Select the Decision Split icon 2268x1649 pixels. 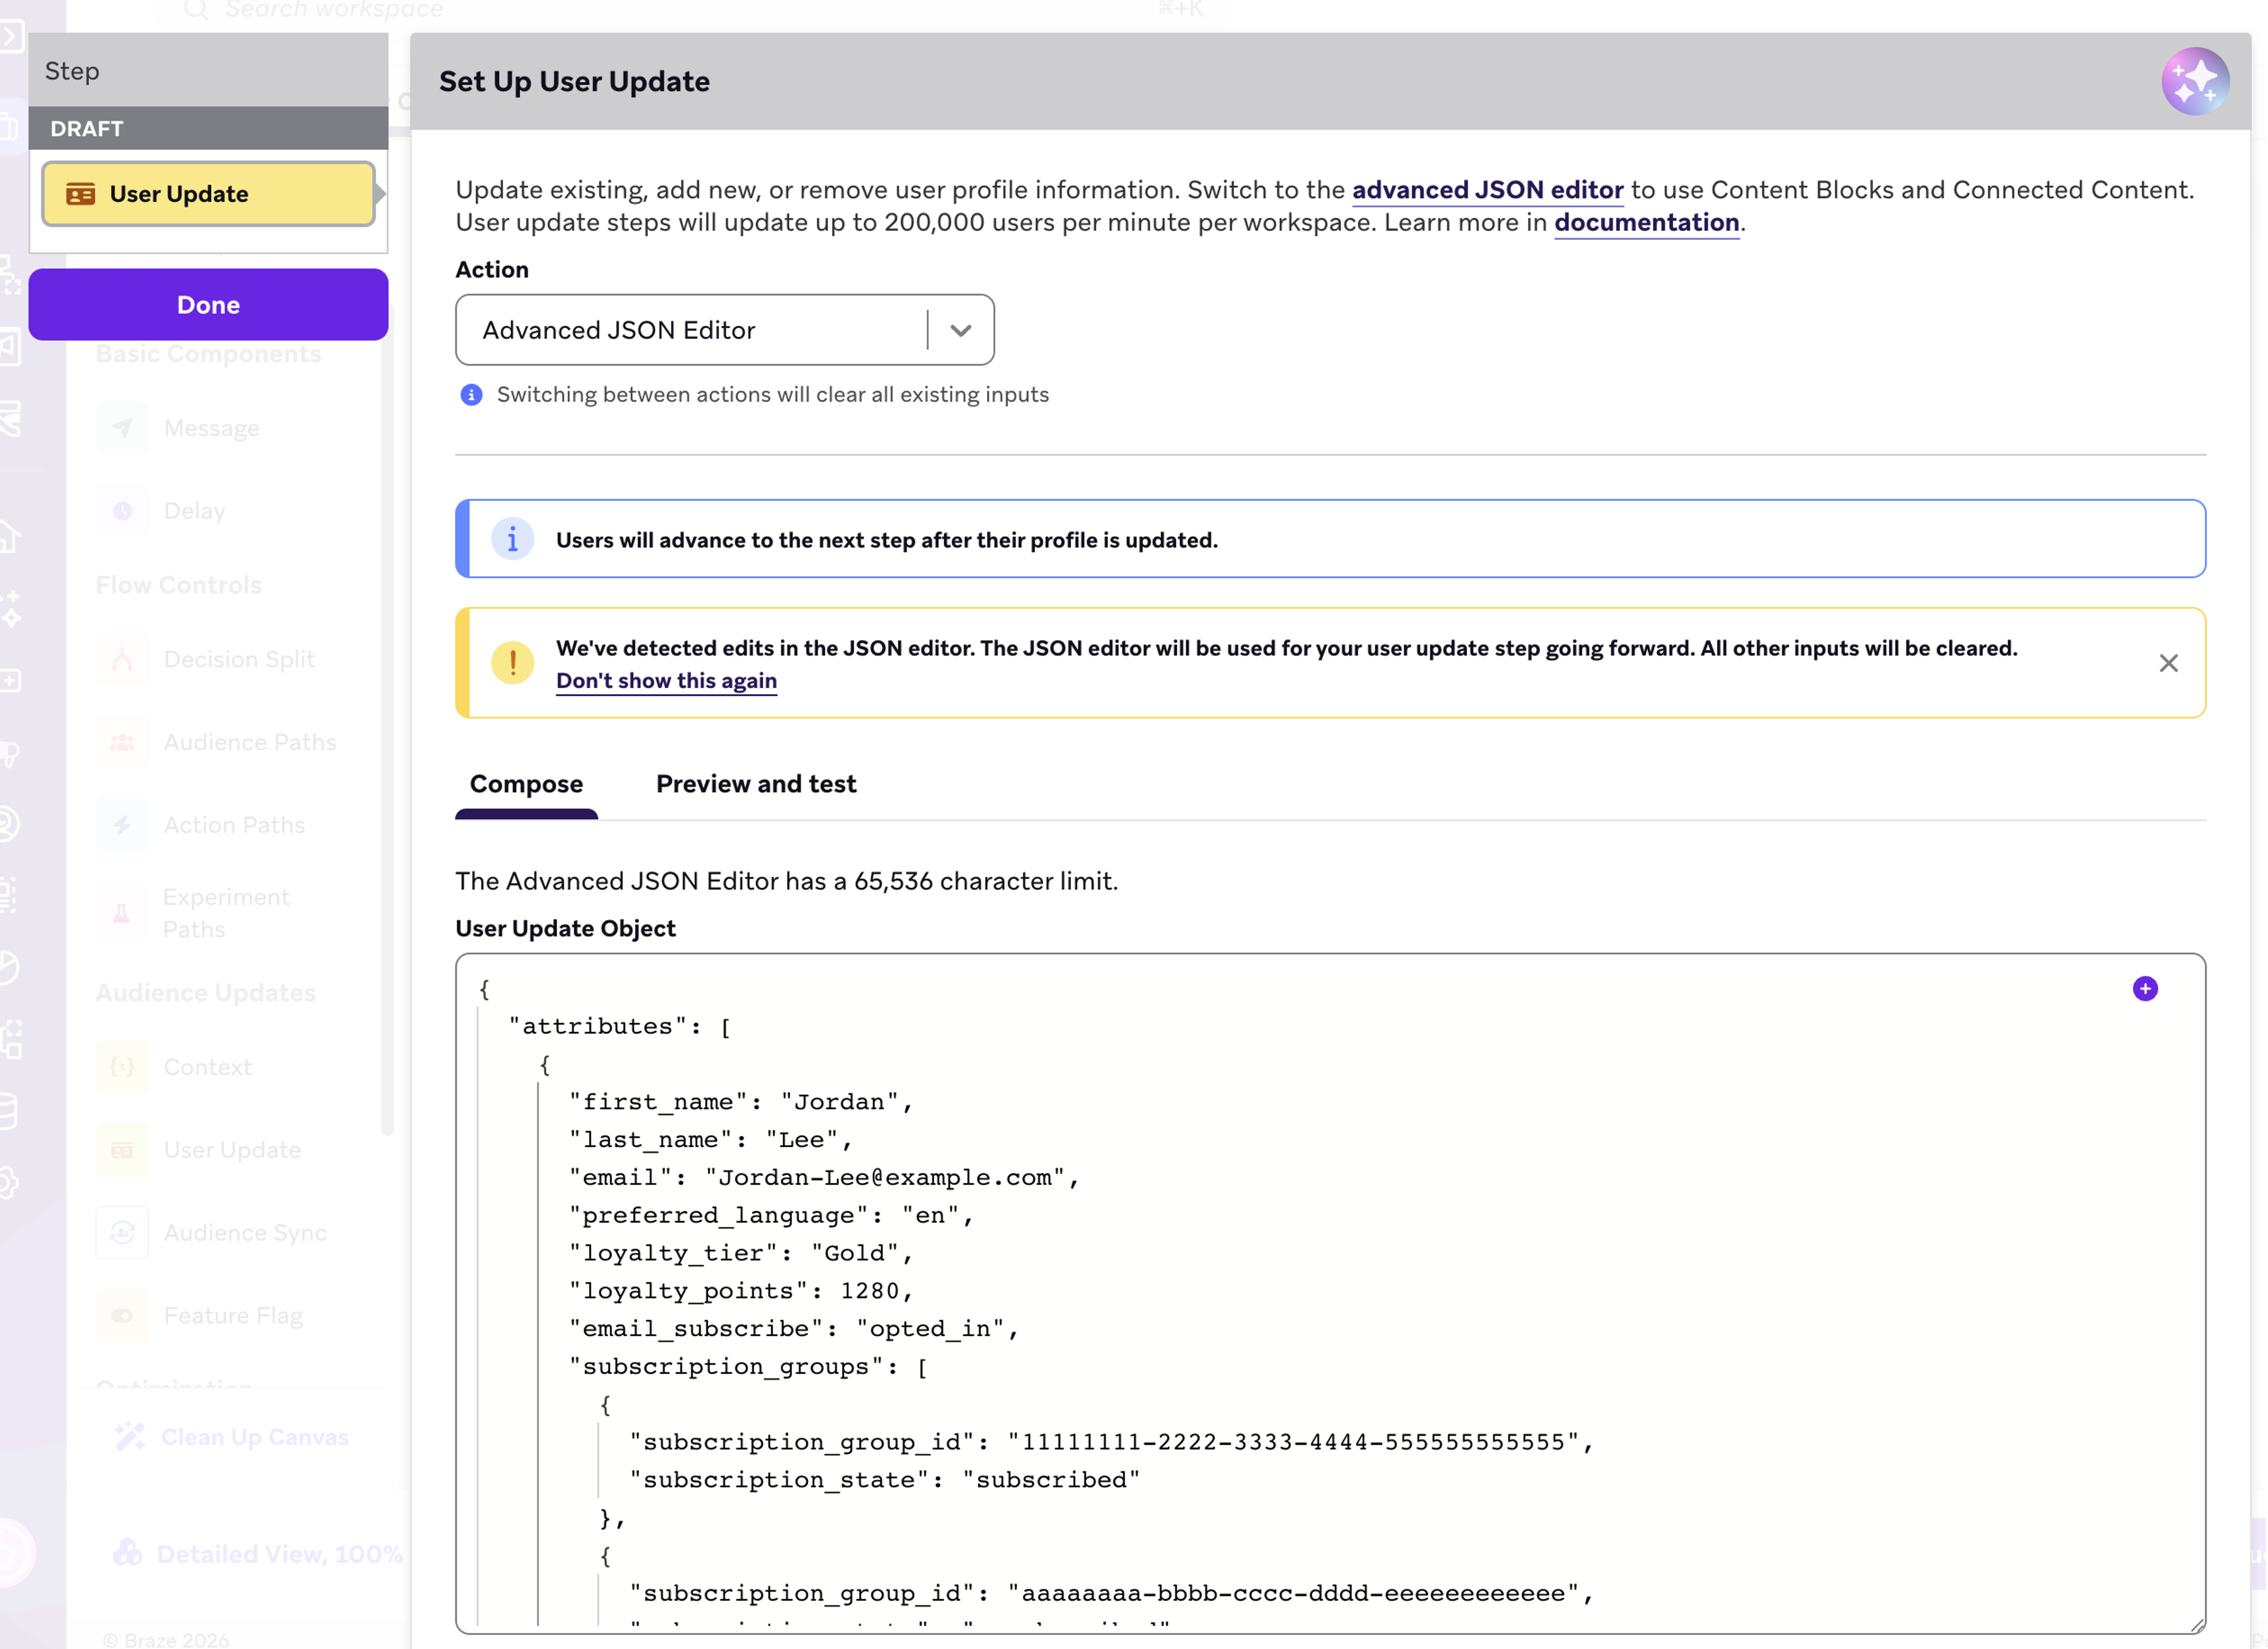[x=122, y=659]
